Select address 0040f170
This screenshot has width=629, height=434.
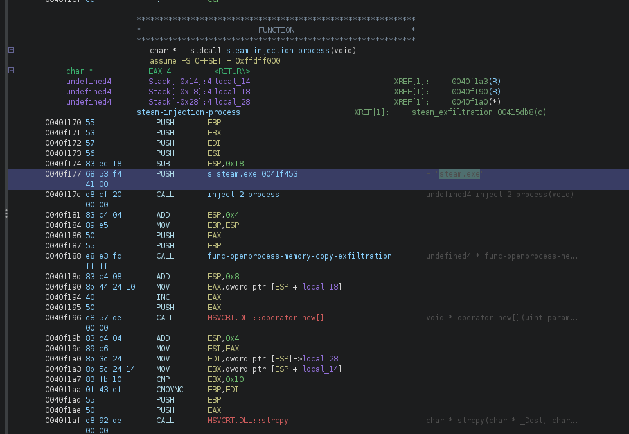[63, 123]
